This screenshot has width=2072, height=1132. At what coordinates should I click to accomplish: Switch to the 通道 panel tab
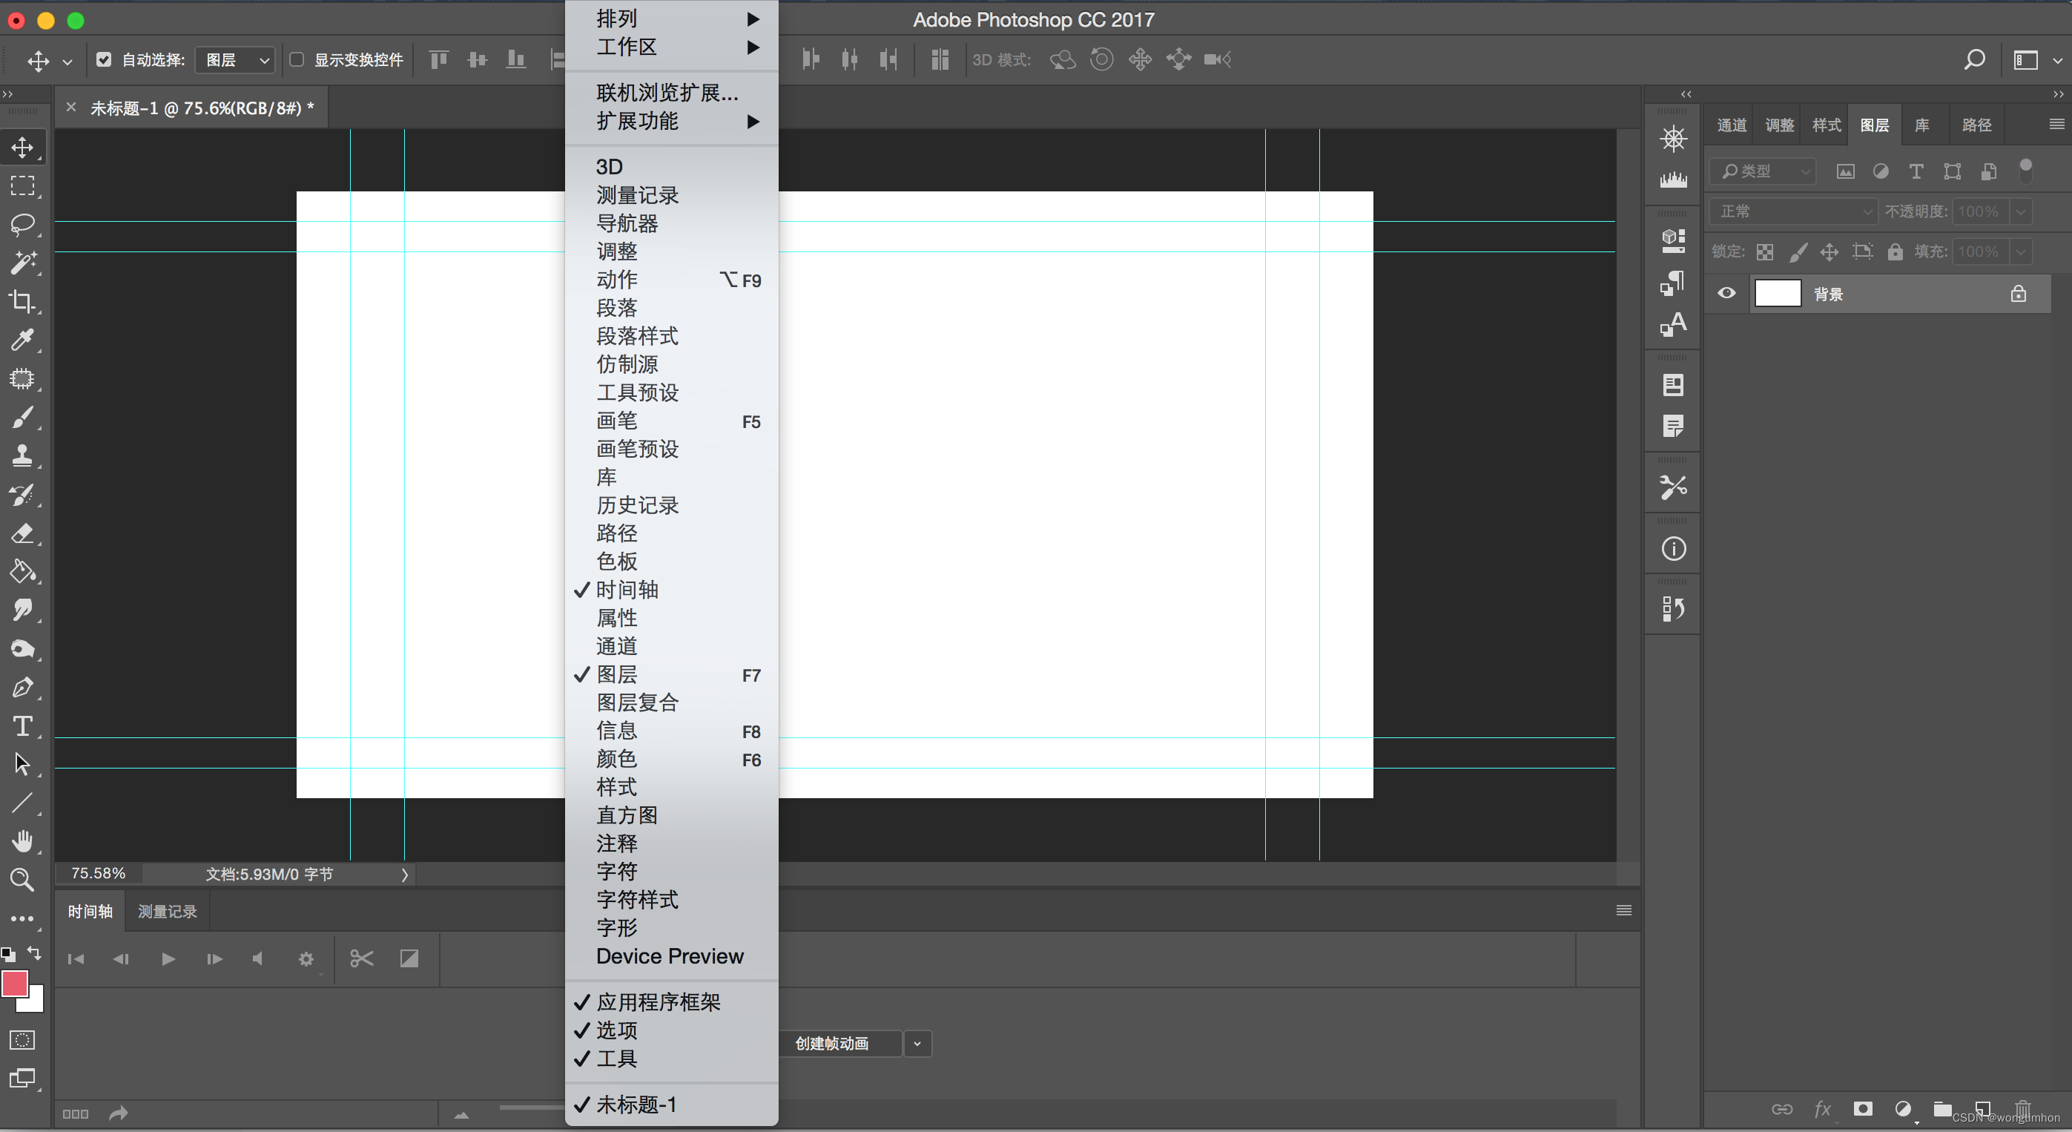(1731, 125)
